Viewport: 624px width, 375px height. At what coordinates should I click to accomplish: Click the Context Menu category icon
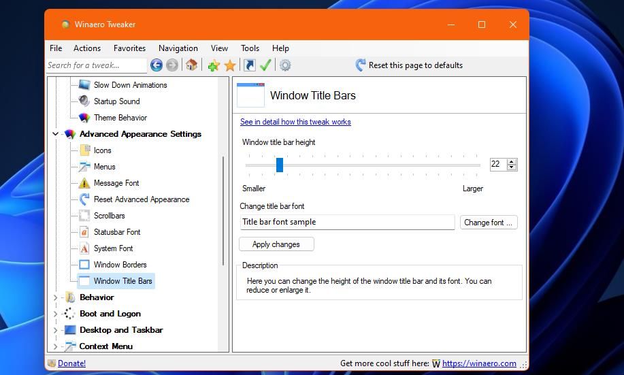click(70, 346)
